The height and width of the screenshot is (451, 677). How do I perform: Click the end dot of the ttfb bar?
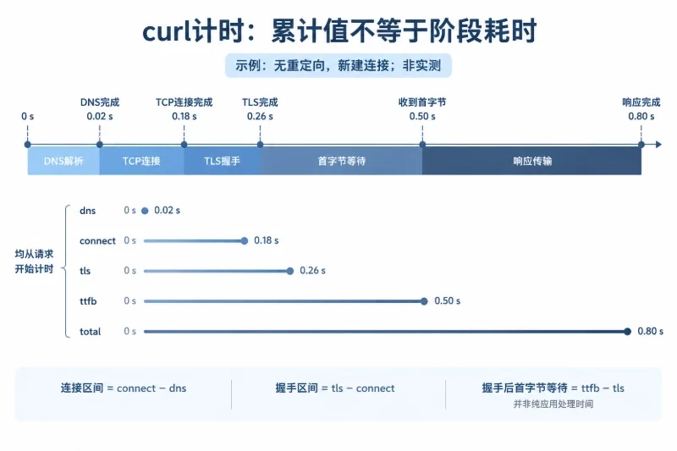[x=424, y=301]
